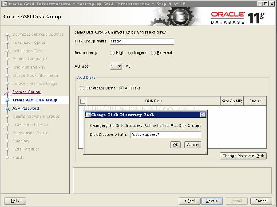This screenshot has height=207, width=277.
Task: Select the All Disks radio option
Action: tap(121, 88)
